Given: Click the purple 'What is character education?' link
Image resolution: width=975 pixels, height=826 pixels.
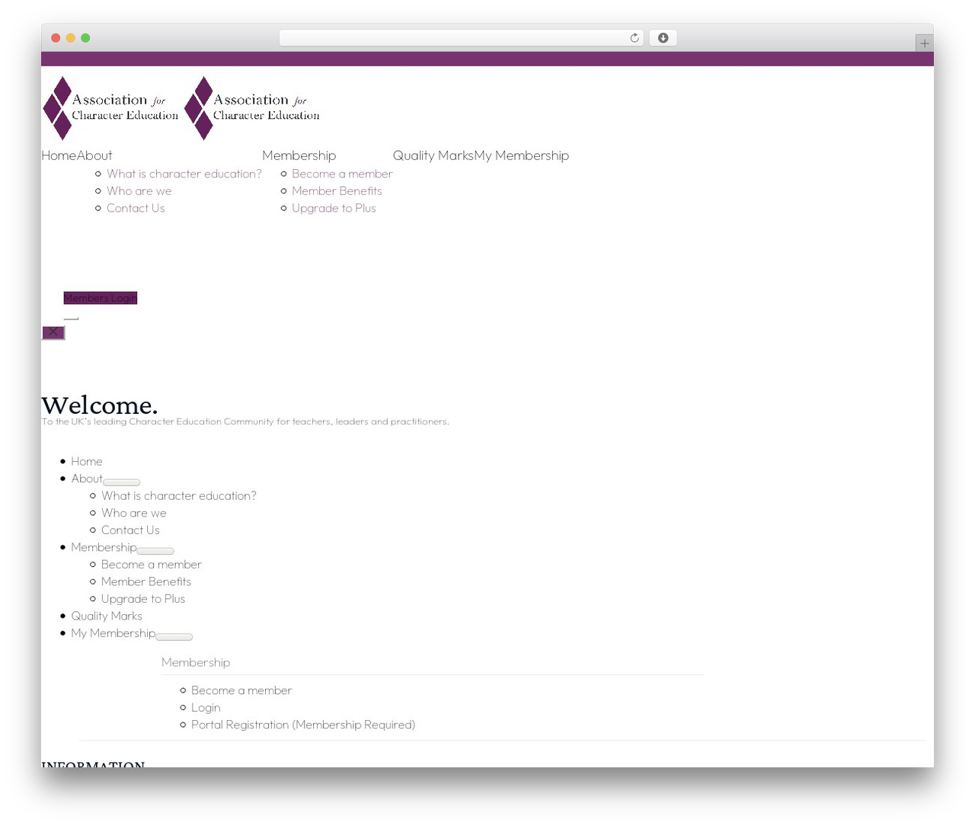Looking at the screenshot, I should point(184,174).
